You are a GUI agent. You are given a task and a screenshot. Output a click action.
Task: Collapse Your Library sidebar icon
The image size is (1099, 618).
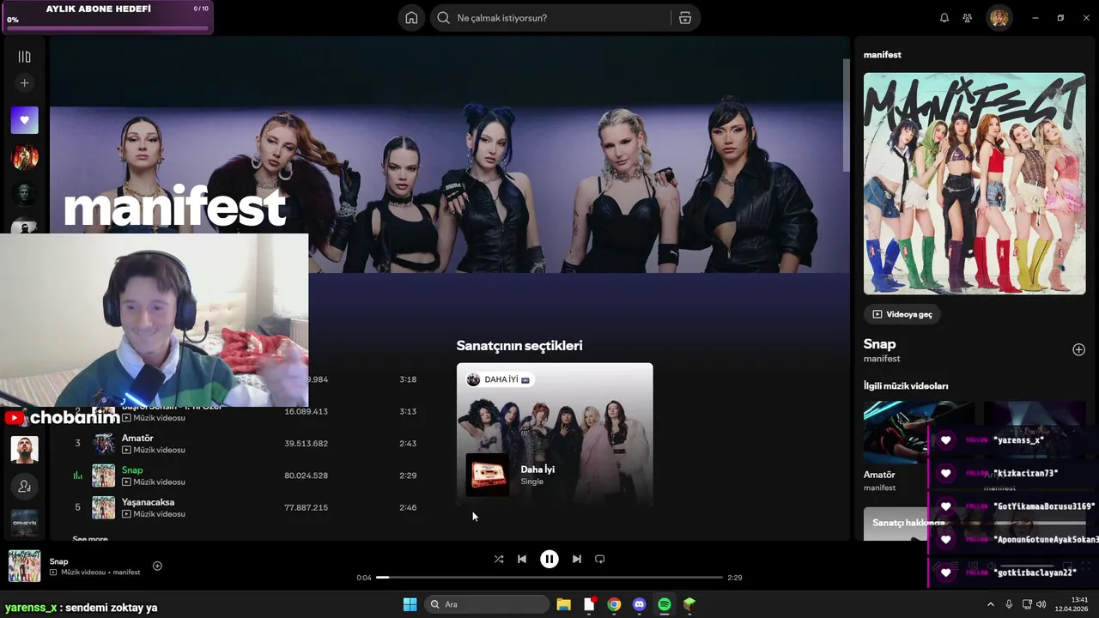click(x=24, y=57)
